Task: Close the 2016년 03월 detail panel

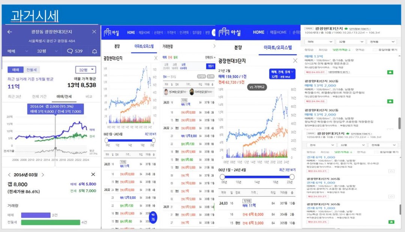Action: [x=93, y=175]
